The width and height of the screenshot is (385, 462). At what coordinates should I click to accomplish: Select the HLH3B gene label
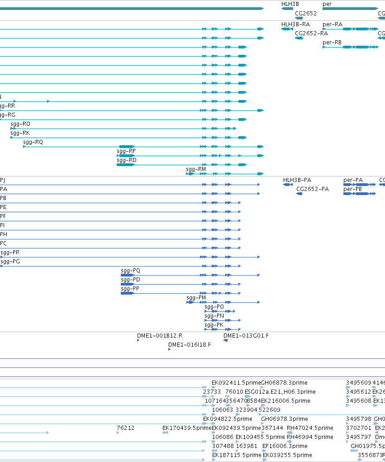point(290,4)
